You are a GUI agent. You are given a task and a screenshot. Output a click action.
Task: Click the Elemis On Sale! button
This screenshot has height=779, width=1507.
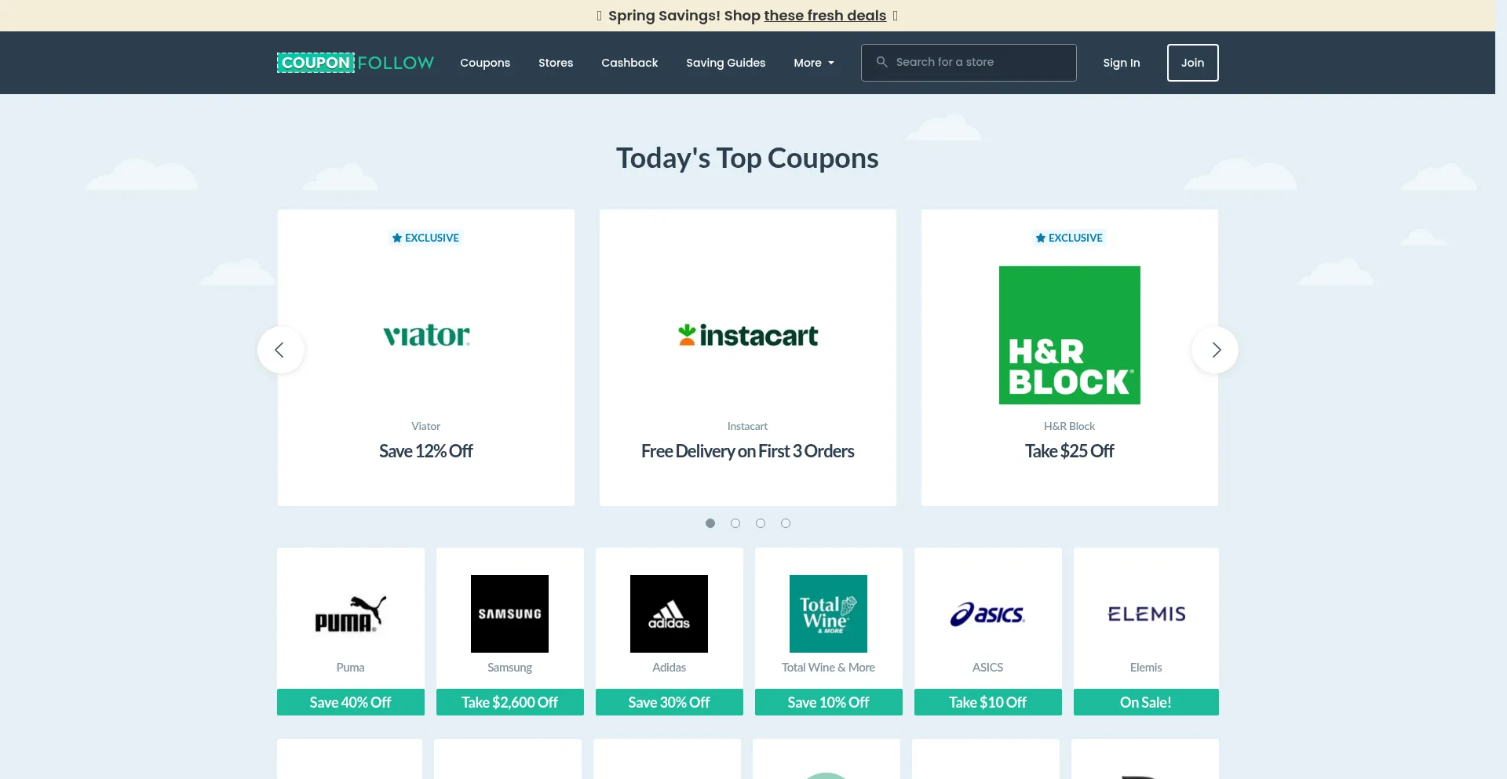(x=1145, y=702)
